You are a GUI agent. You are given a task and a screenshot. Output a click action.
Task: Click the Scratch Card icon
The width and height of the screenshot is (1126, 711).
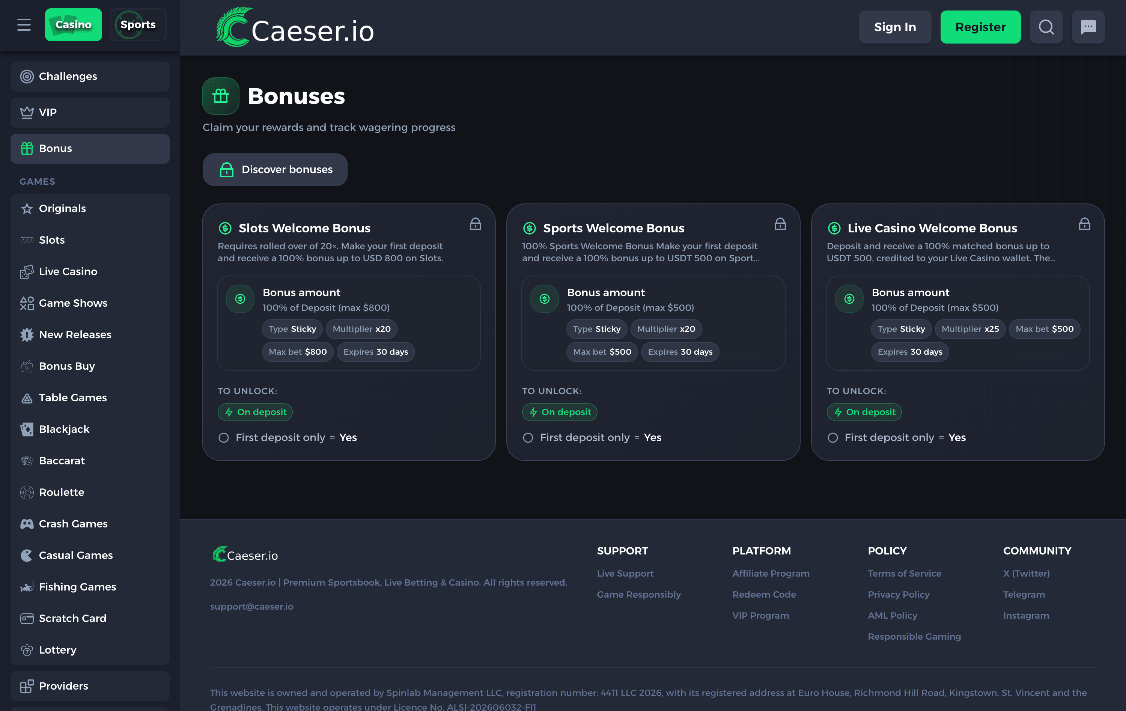coord(27,618)
